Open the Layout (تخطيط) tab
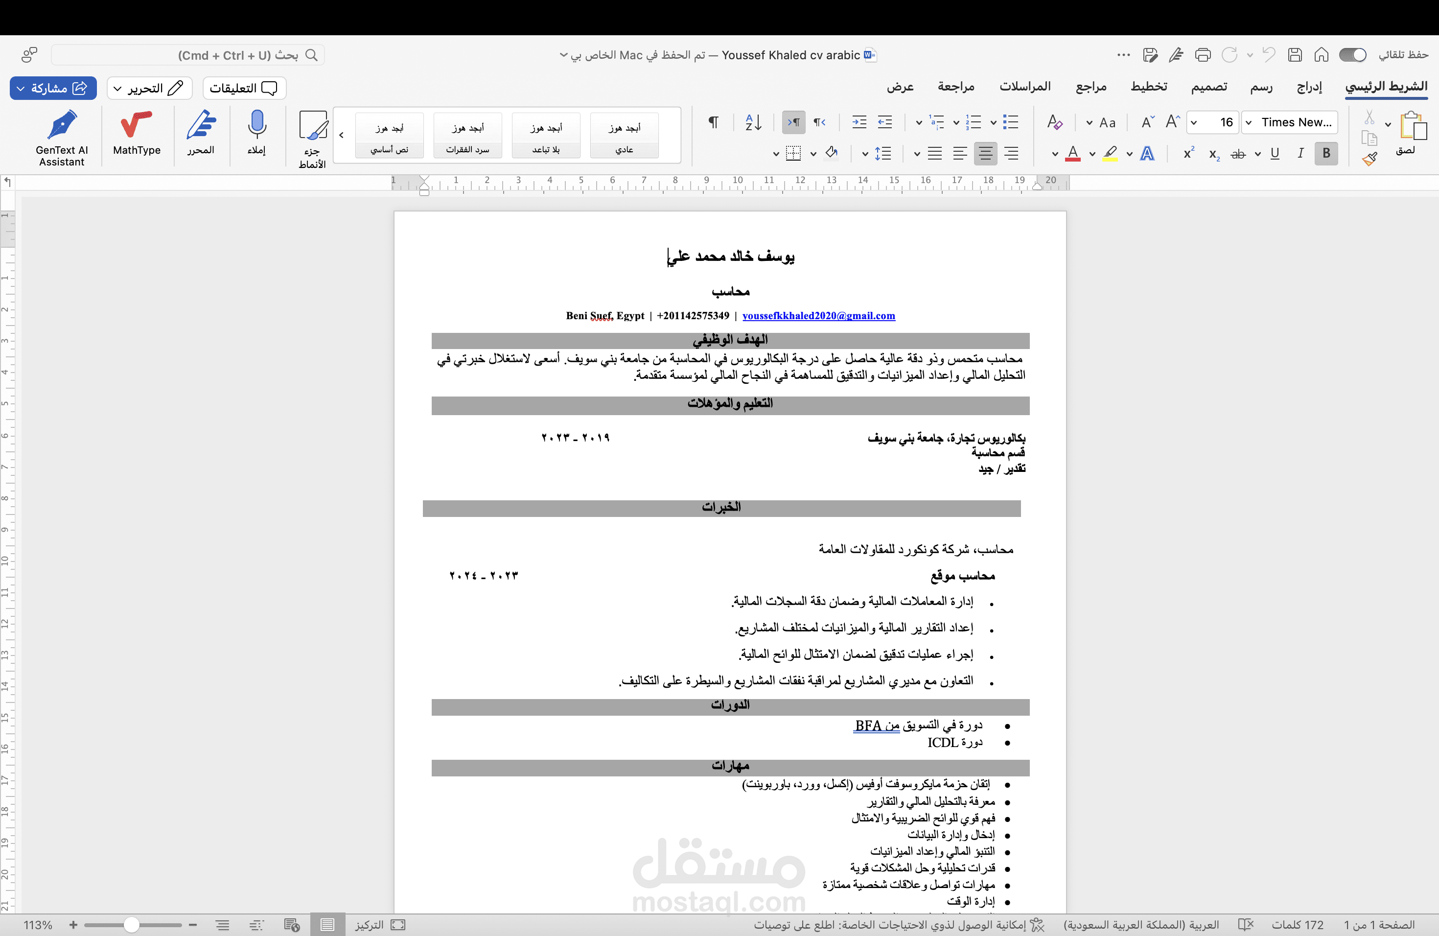 pos(1149,87)
